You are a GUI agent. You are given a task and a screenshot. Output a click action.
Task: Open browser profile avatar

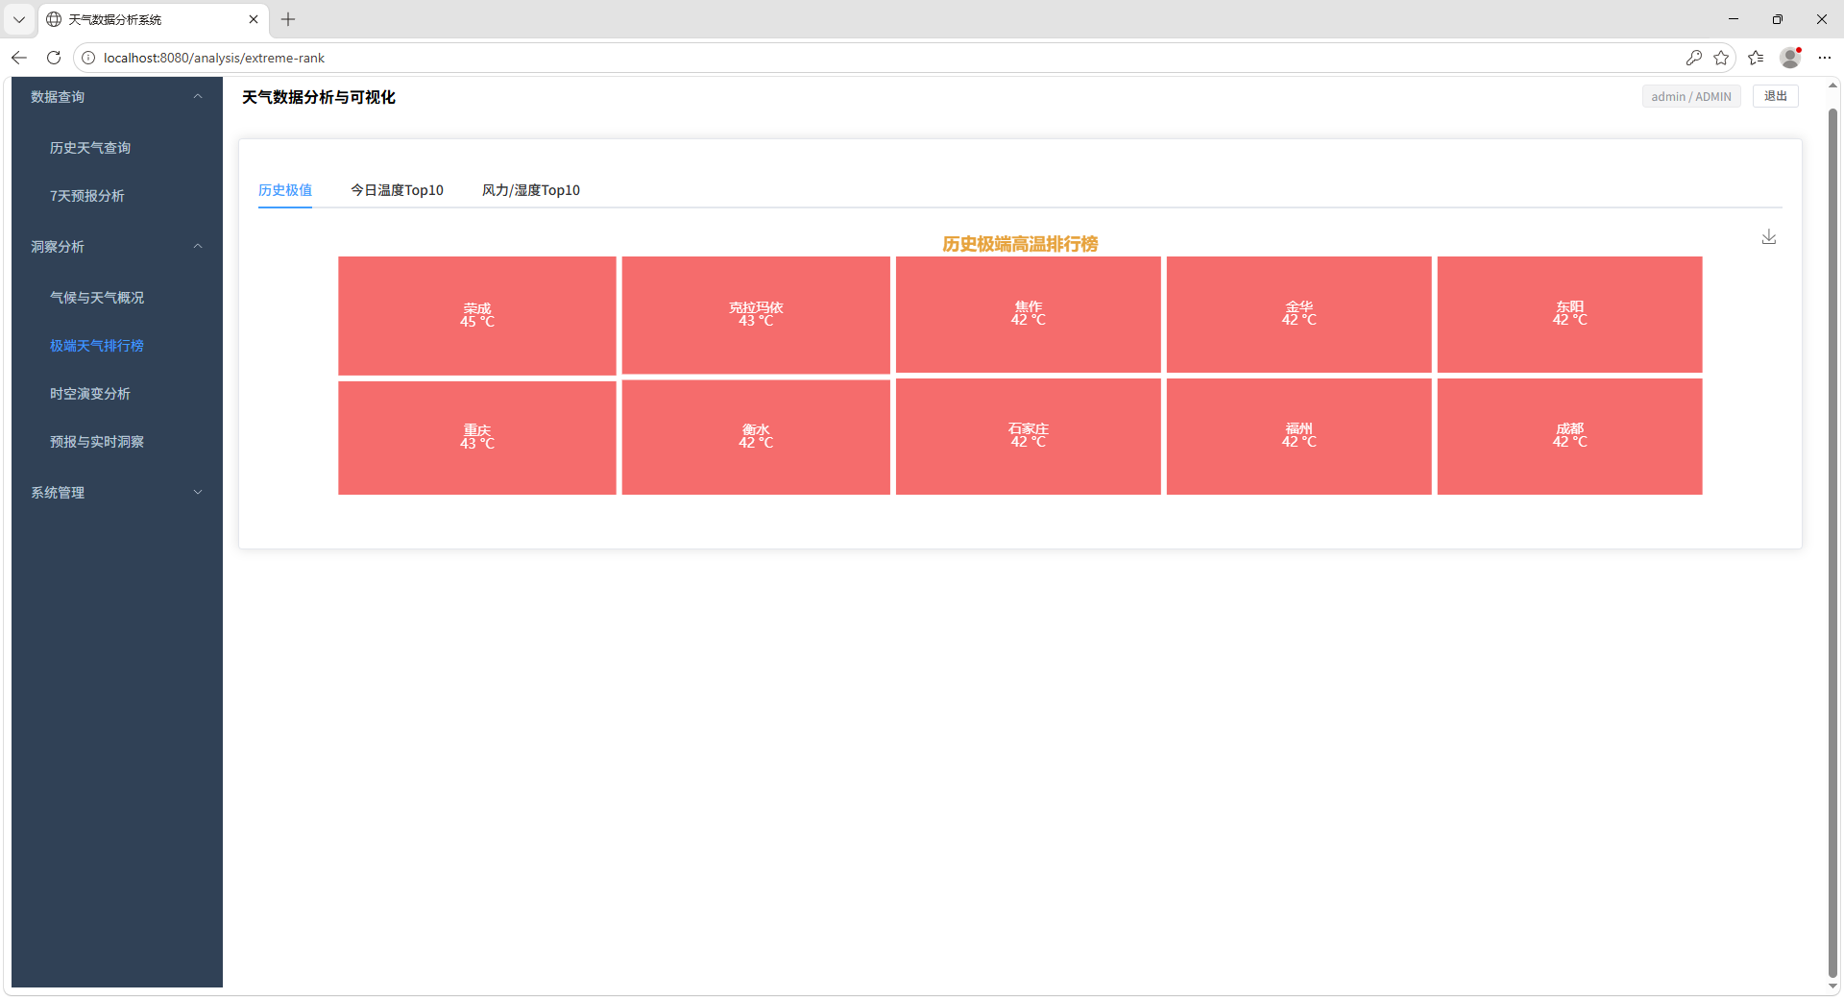click(1789, 58)
